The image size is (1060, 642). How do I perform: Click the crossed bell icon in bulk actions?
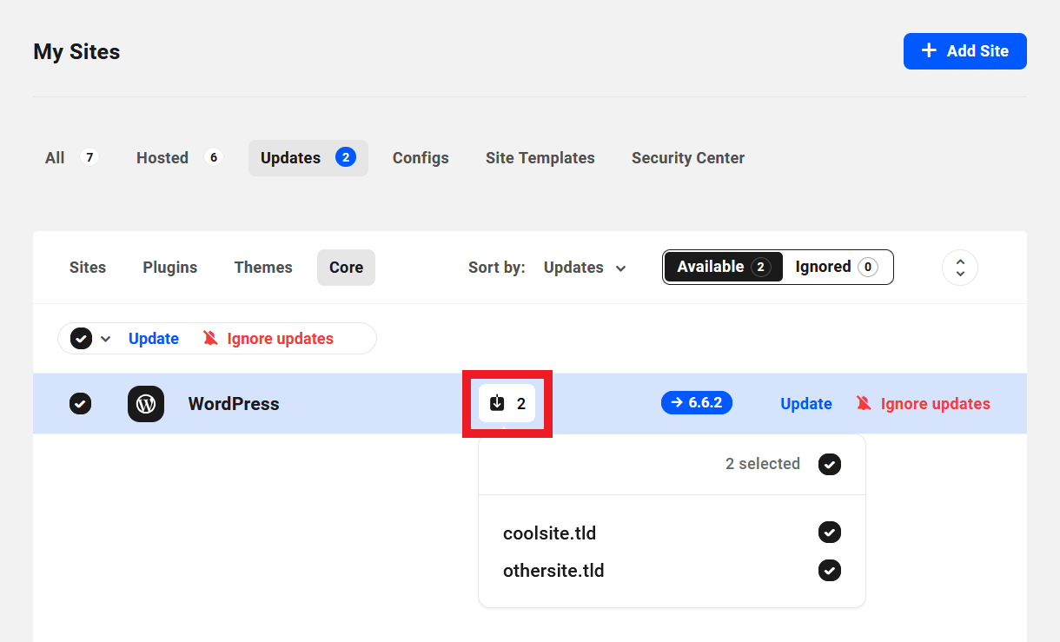(x=210, y=339)
